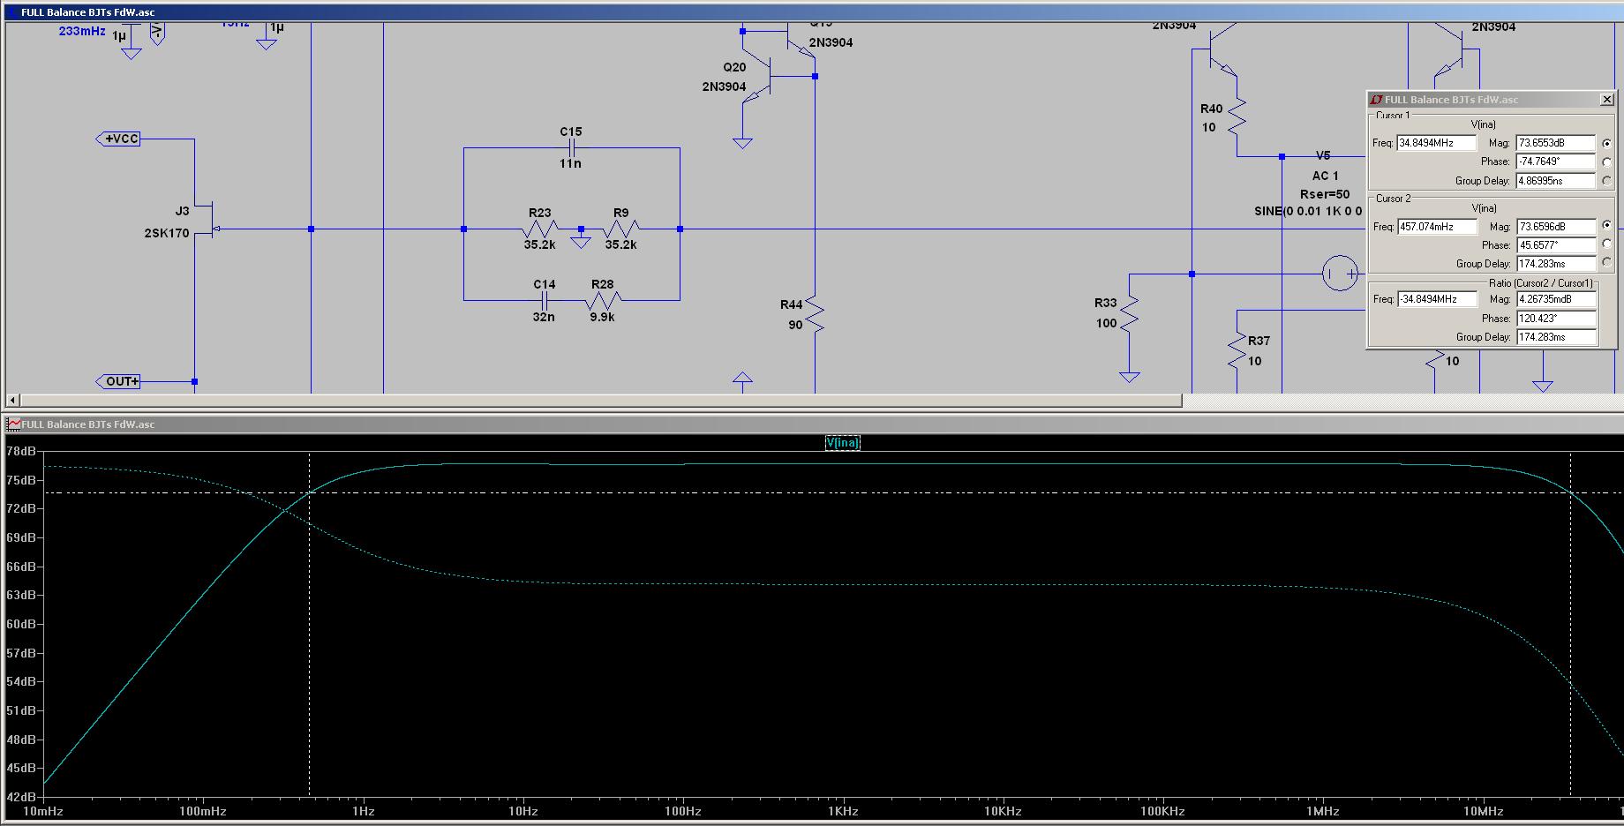Click Ratio Mag field 4.26735mdB
This screenshot has height=826, width=1624.
pyautogui.click(x=1555, y=299)
